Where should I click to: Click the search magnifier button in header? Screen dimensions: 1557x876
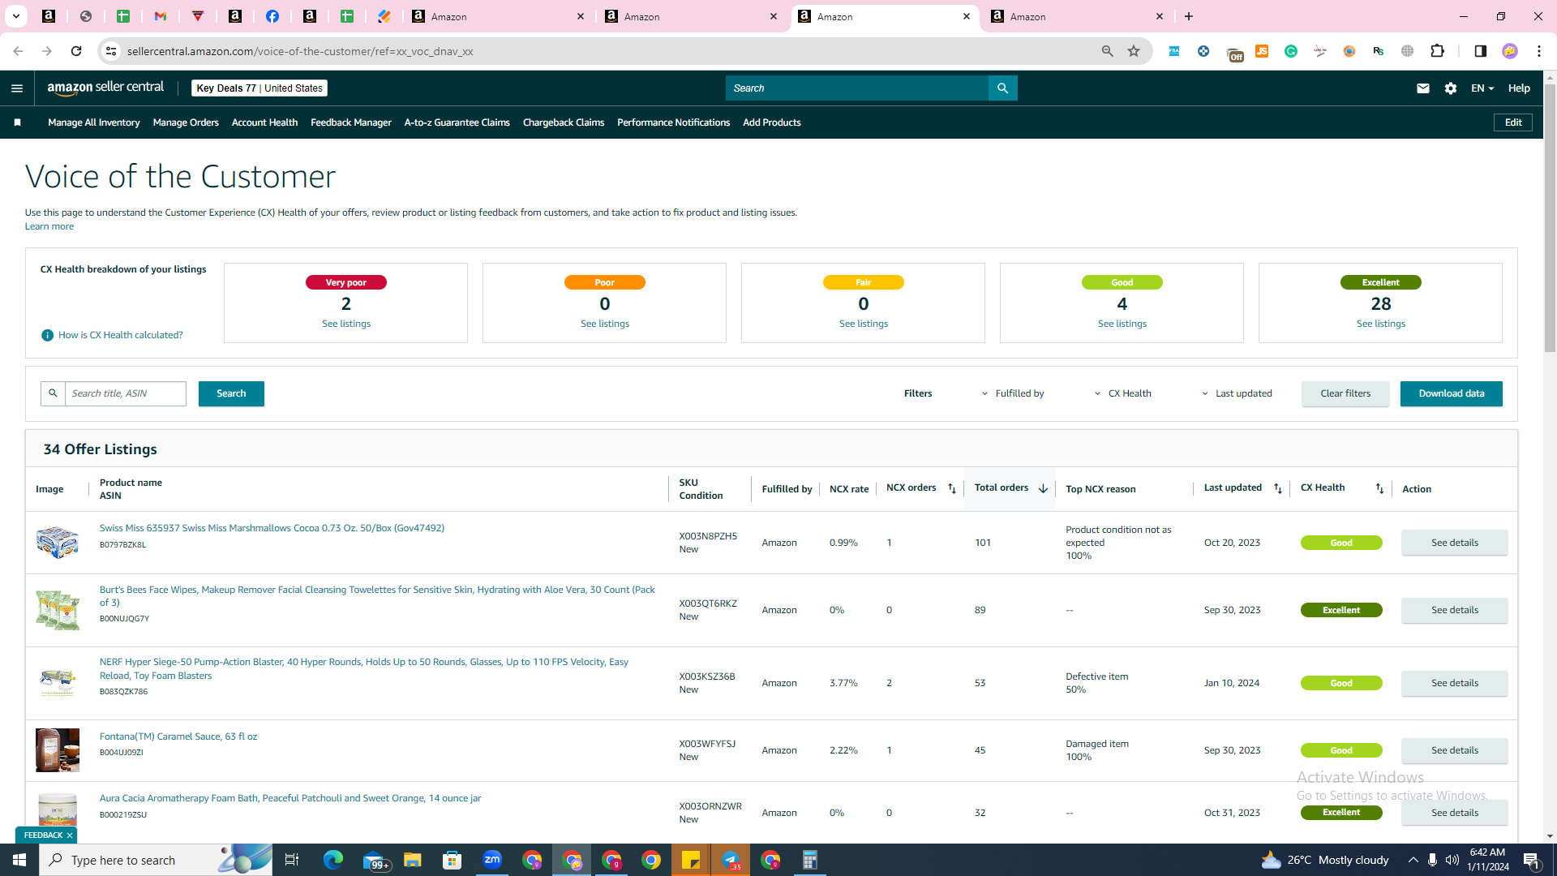tap(1003, 88)
